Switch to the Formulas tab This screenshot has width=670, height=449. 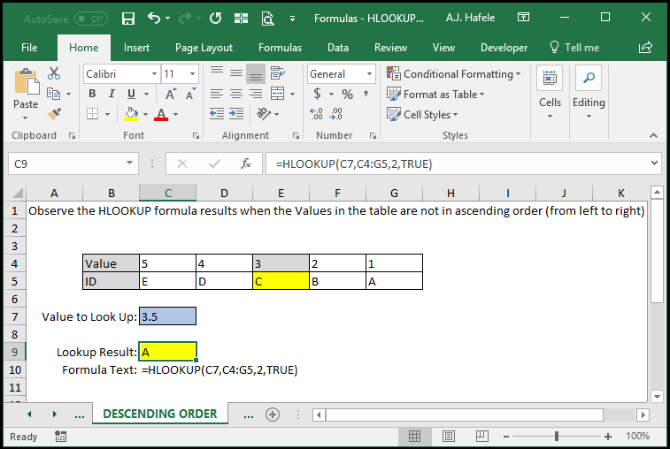[280, 48]
